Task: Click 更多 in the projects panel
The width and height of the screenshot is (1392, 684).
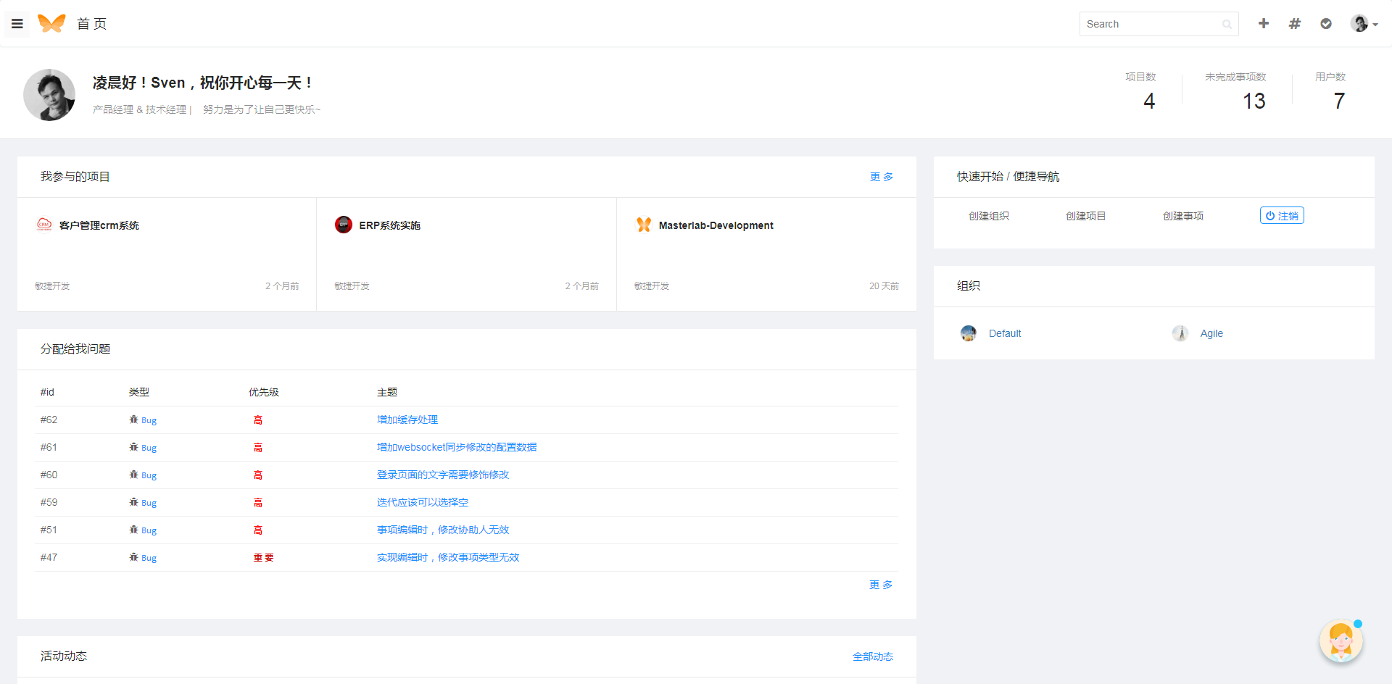Action: click(x=882, y=177)
